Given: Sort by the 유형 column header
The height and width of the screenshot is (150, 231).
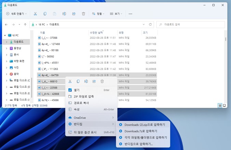Looking at the screenshot, I should [x=121, y=33].
